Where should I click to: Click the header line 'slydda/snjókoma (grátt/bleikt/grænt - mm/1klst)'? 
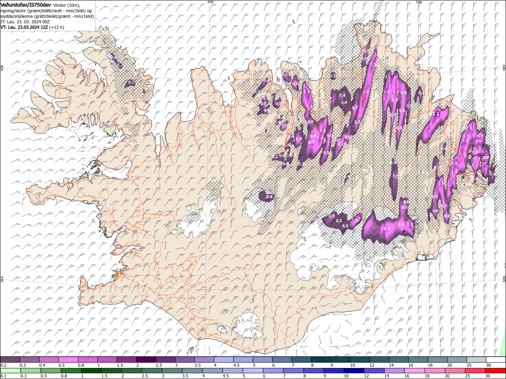pos(47,16)
